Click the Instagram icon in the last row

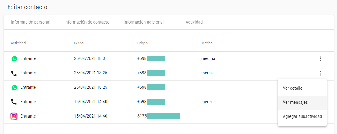(x=14, y=116)
